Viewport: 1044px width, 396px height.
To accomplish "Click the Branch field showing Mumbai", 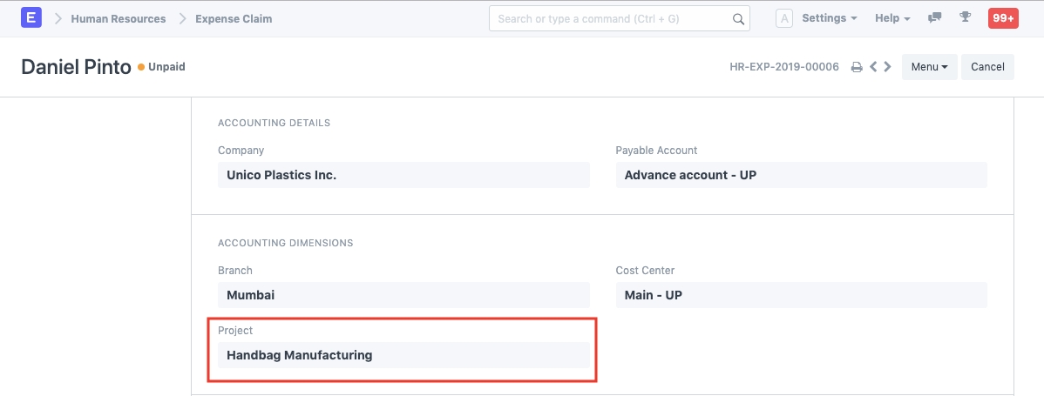I will coord(403,295).
